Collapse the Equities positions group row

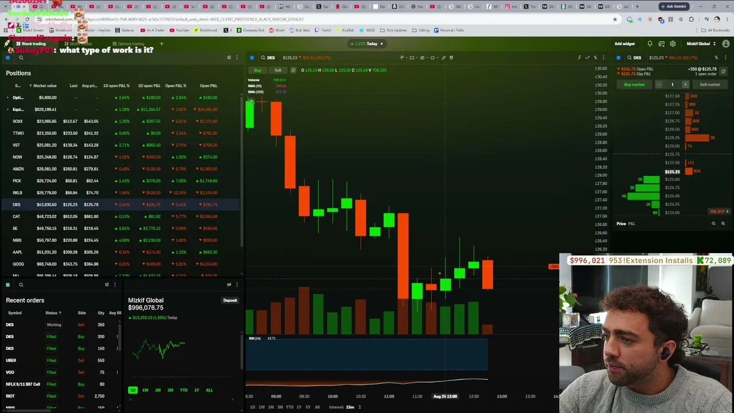pos(8,110)
